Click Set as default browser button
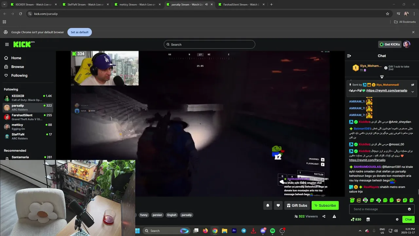The image size is (419, 236). [x=80, y=32]
